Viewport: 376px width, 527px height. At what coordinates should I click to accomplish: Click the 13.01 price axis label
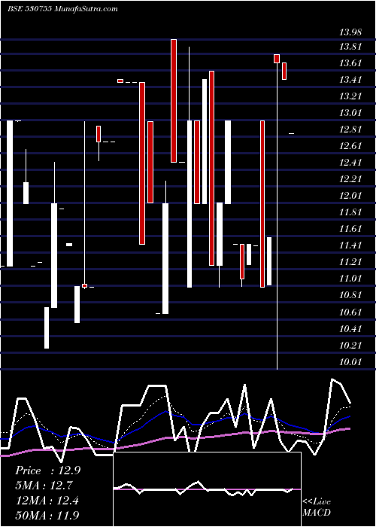click(x=351, y=113)
